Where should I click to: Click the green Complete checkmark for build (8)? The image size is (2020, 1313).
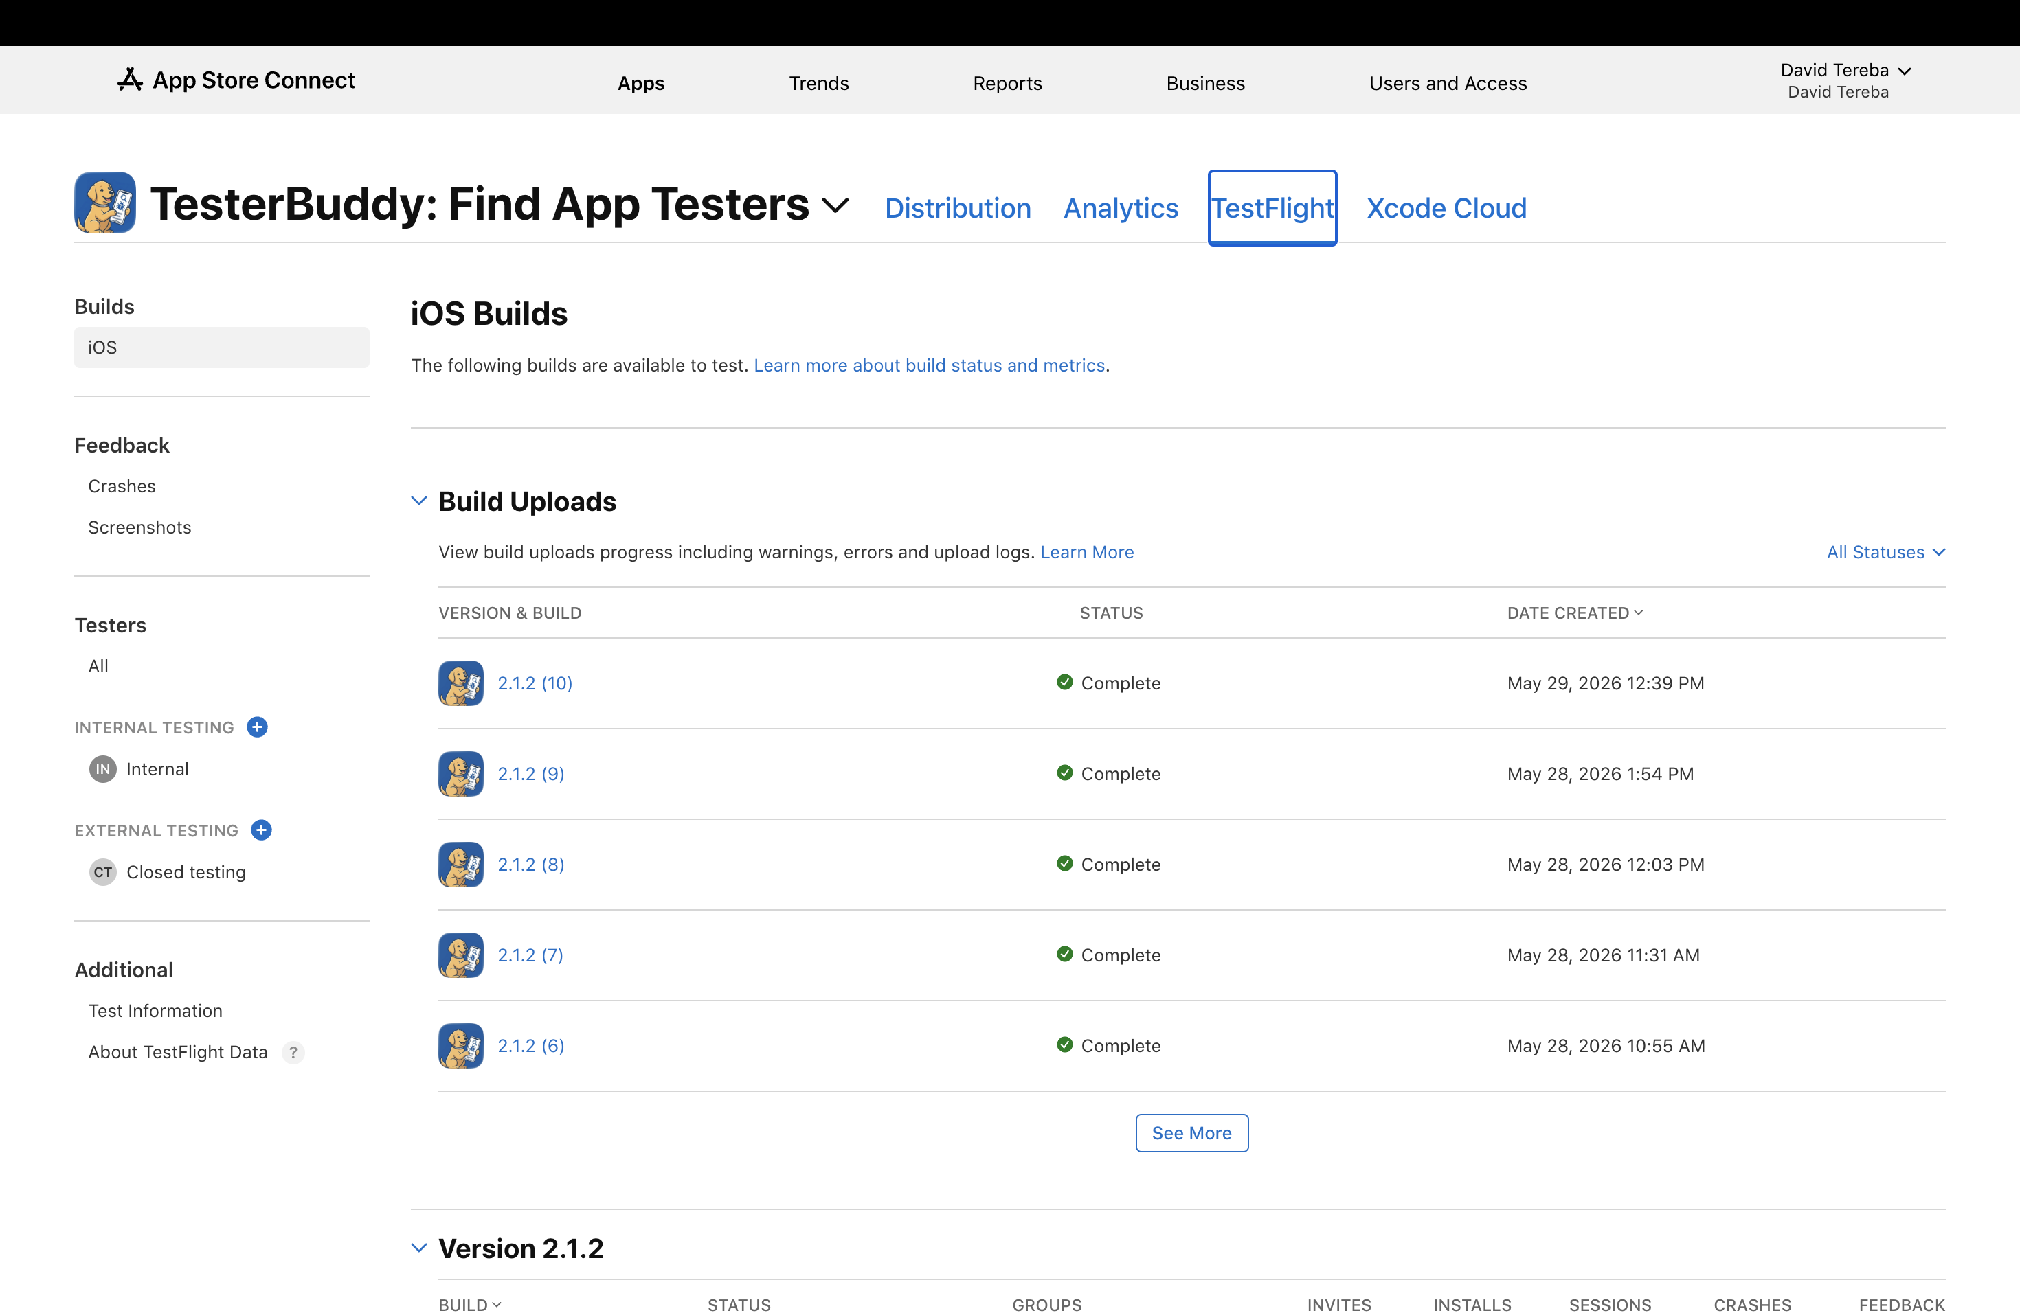coord(1064,863)
